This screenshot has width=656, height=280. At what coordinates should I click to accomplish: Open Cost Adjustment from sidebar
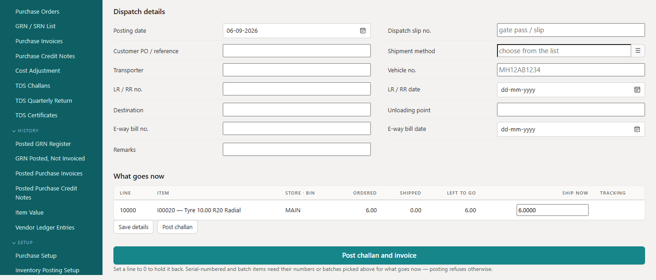38,71
